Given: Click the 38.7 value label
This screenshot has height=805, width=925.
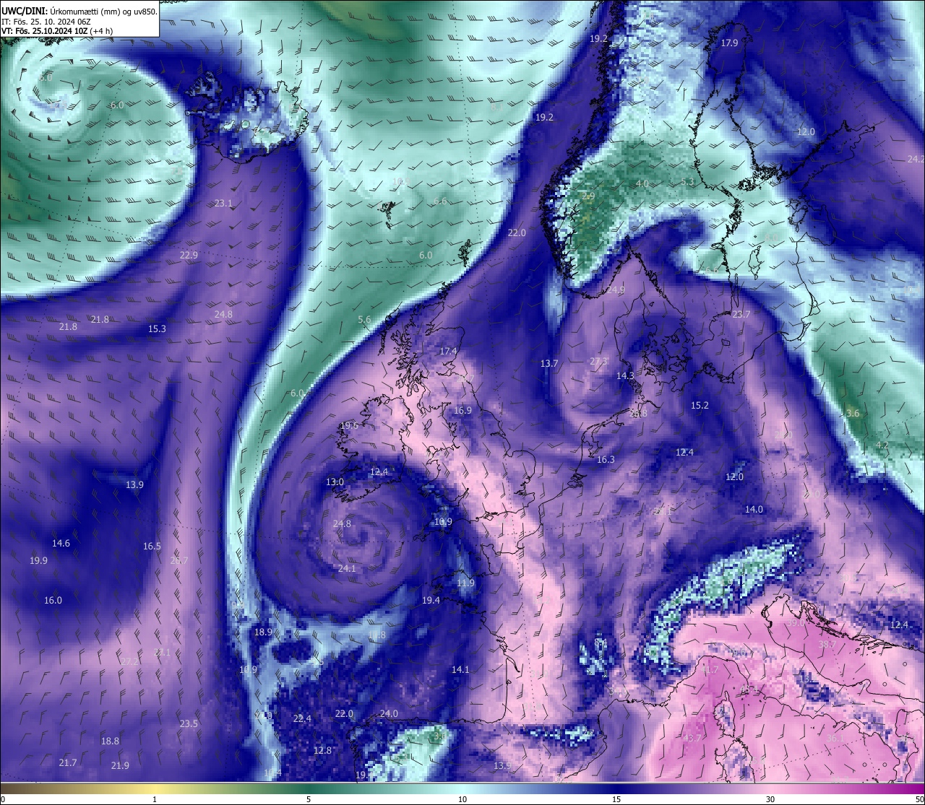Looking at the screenshot, I should tap(827, 644).
